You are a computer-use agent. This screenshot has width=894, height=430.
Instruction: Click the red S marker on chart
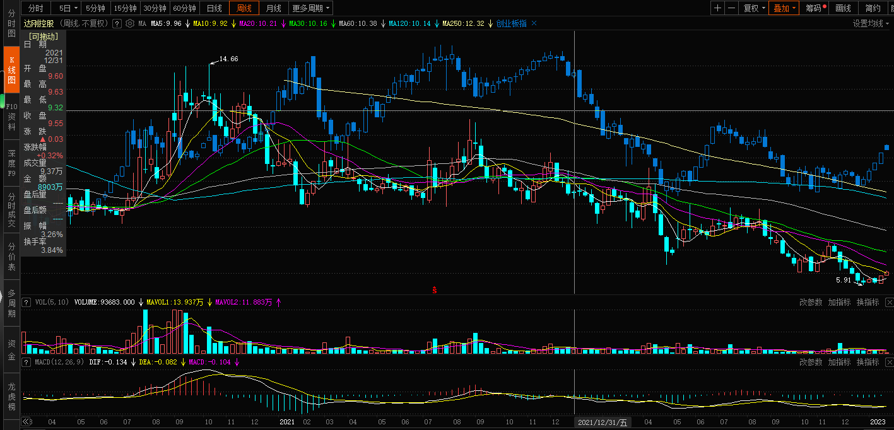(x=434, y=289)
